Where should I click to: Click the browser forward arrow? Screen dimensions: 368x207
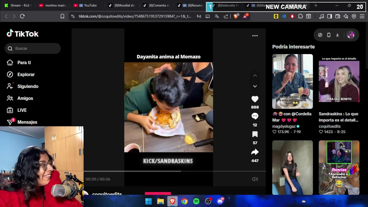click(x=14, y=16)
